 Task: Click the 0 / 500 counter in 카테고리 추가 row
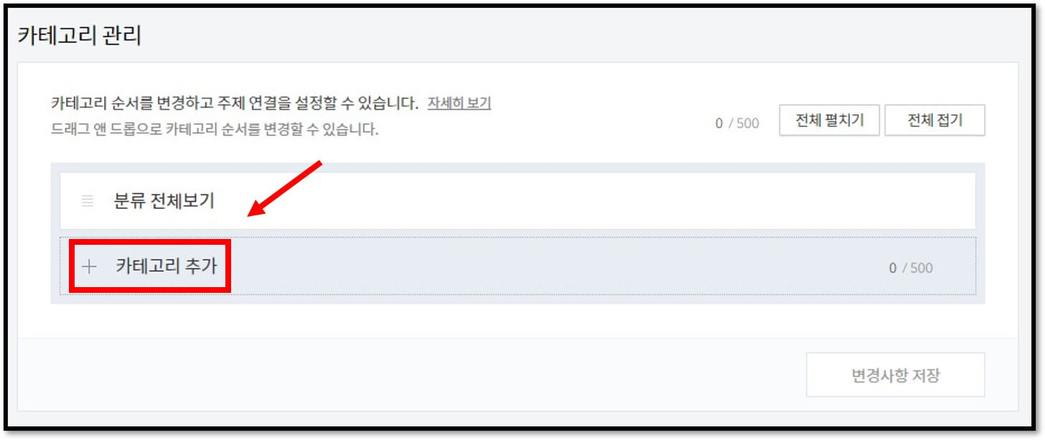pos(911,268)
